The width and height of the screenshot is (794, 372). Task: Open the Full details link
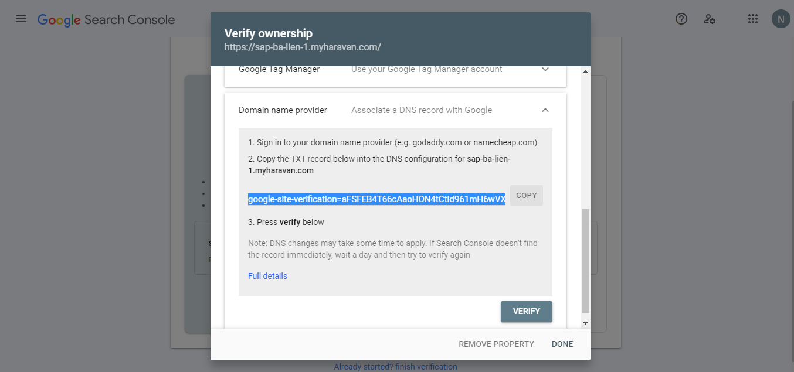(x=267, y=276)
